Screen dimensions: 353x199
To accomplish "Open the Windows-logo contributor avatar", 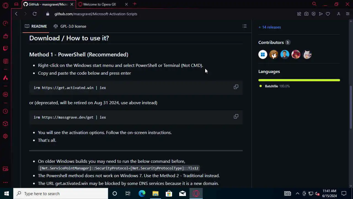I will [x=263, y=54].
